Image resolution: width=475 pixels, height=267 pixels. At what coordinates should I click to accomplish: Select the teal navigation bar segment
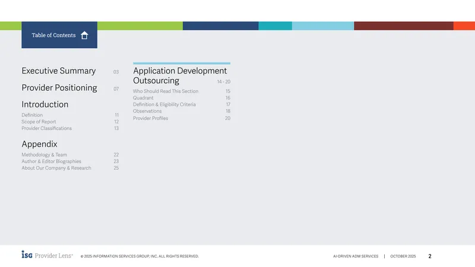point(275,26)
